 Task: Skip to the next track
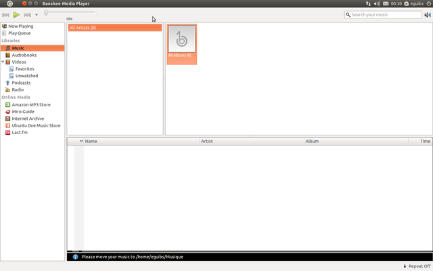point(27,14)
